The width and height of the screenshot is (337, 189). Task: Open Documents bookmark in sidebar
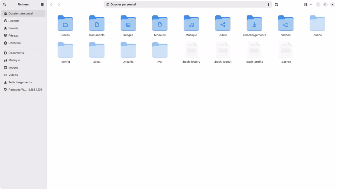(23, 53)
